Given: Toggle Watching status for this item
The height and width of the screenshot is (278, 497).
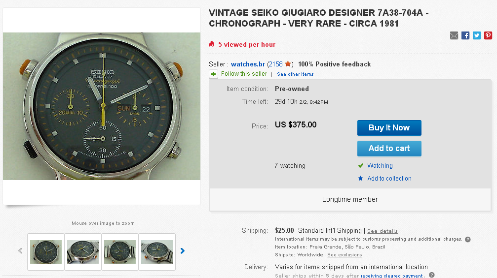Looking at the screenshot, I should tap(380, 166).
